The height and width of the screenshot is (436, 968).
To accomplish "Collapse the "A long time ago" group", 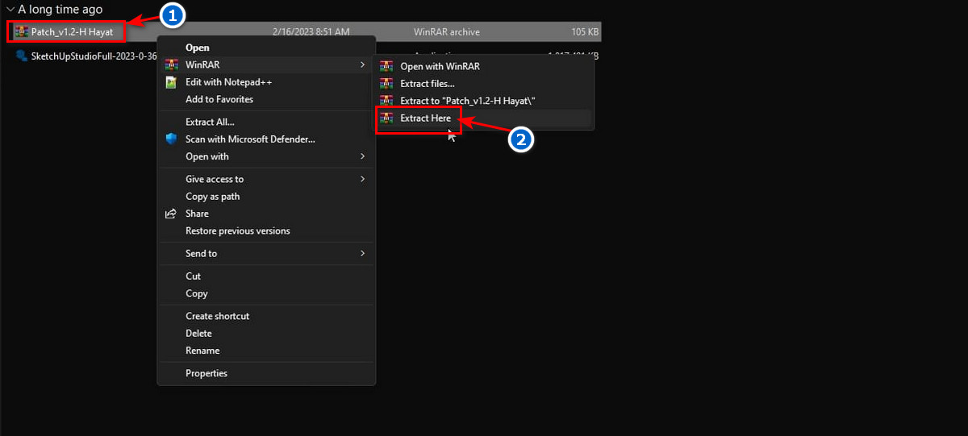I will coord(10,10).
